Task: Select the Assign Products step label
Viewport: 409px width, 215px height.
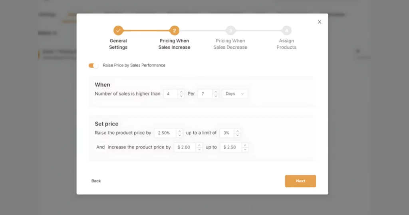Action: [286, 44]
